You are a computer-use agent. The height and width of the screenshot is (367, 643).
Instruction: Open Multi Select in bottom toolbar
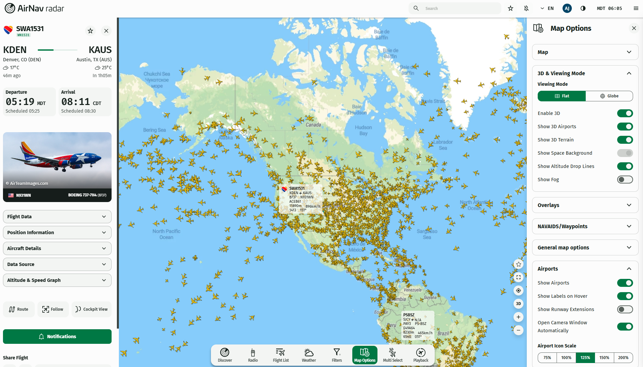click(x=393, y=355)
